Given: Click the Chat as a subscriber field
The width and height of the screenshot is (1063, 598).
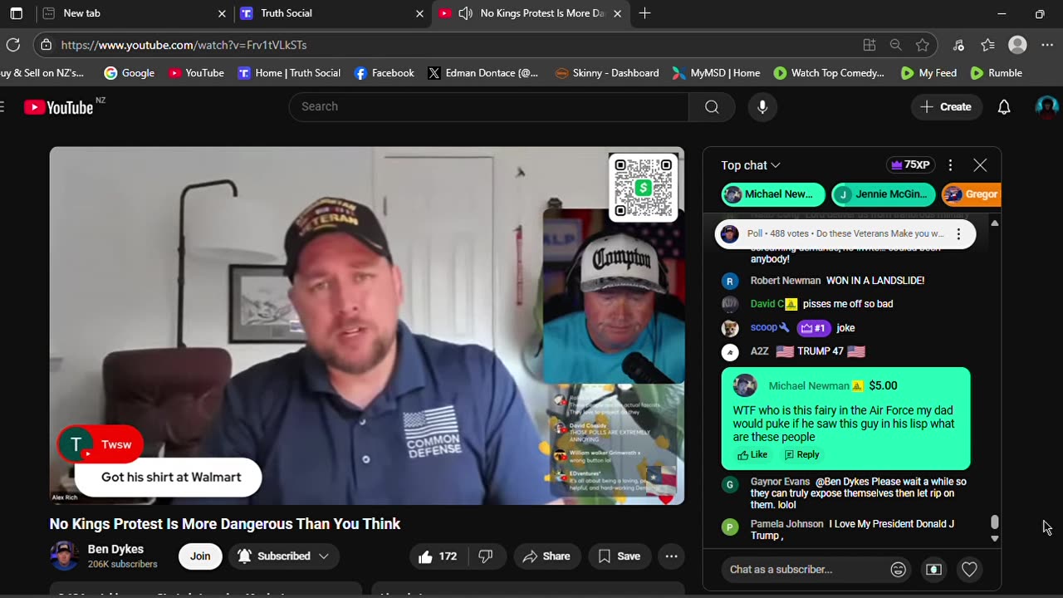Looking at the screenshot, I should click(x=804, y=569).
